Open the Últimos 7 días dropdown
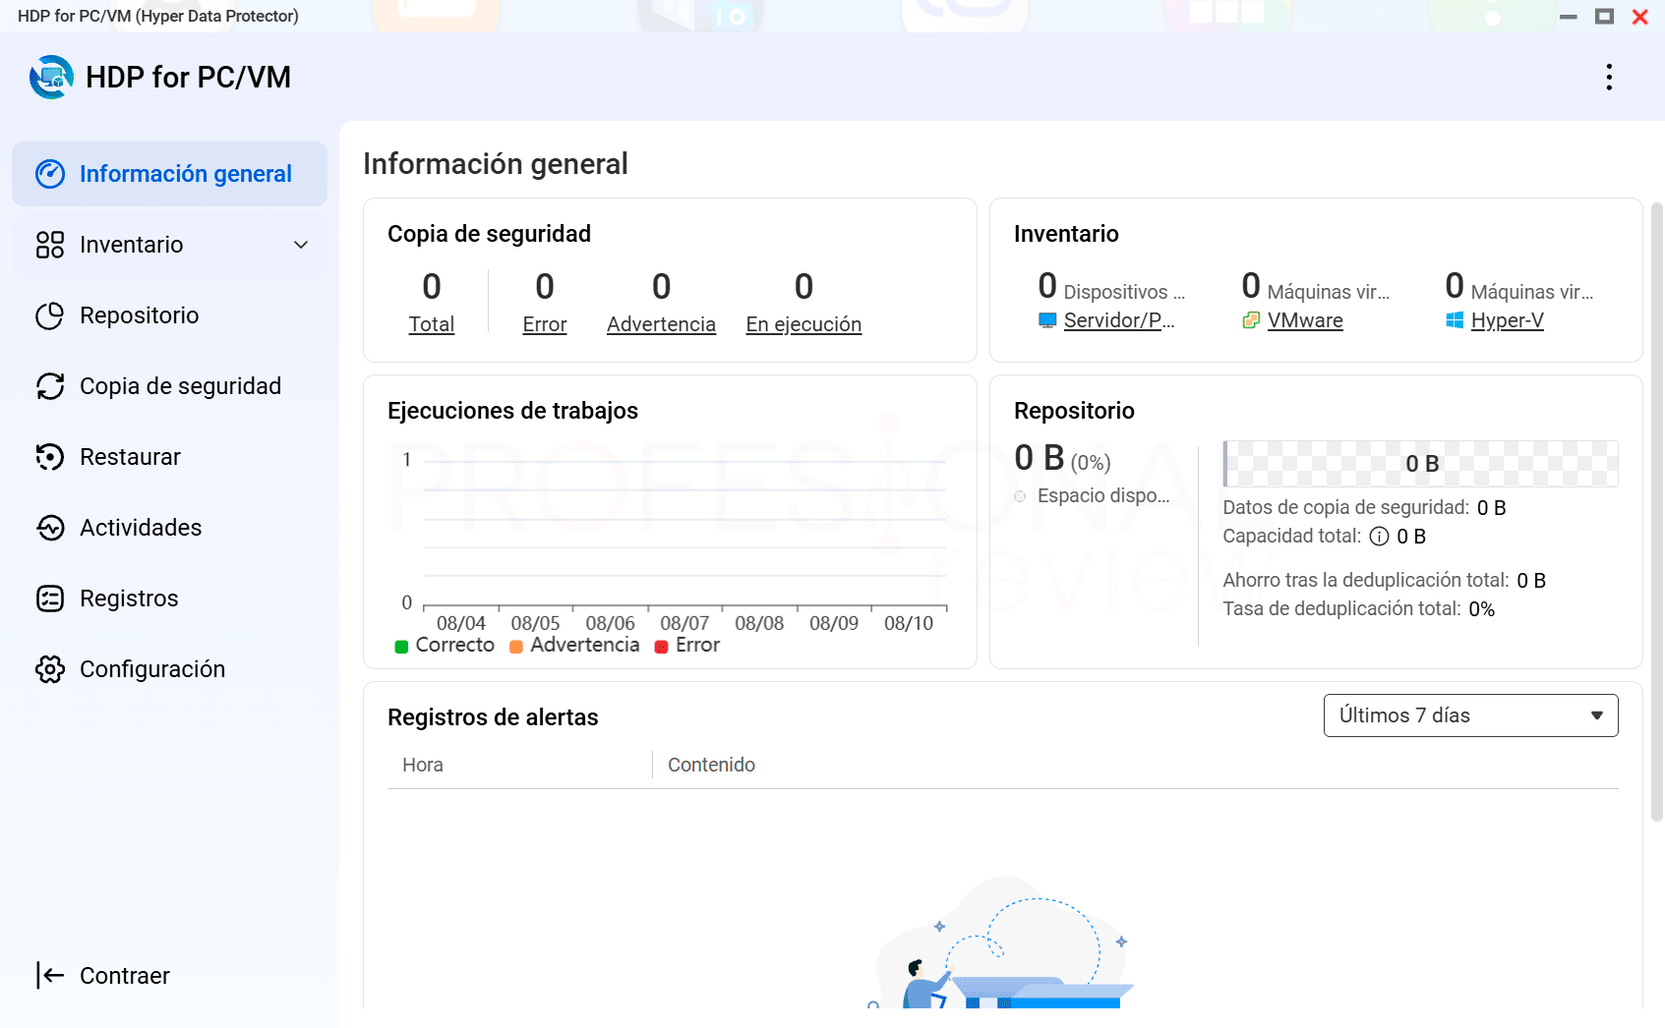Viewport: 1665px width, 1028px height. point(1470,715)
